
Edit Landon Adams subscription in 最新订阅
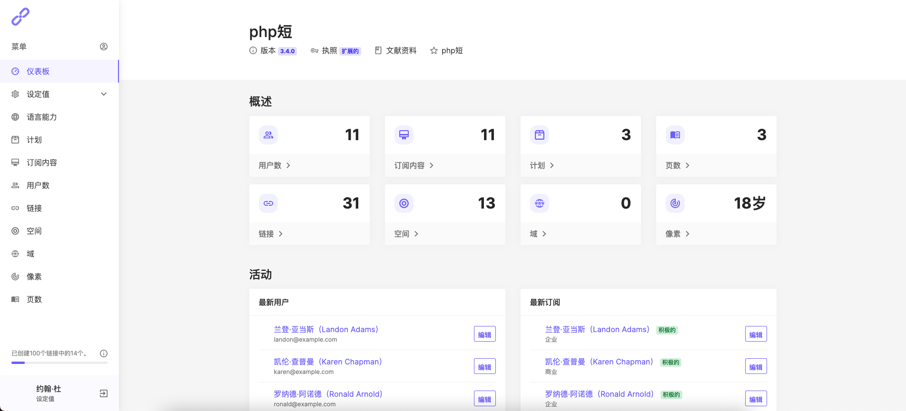(756, 334)
